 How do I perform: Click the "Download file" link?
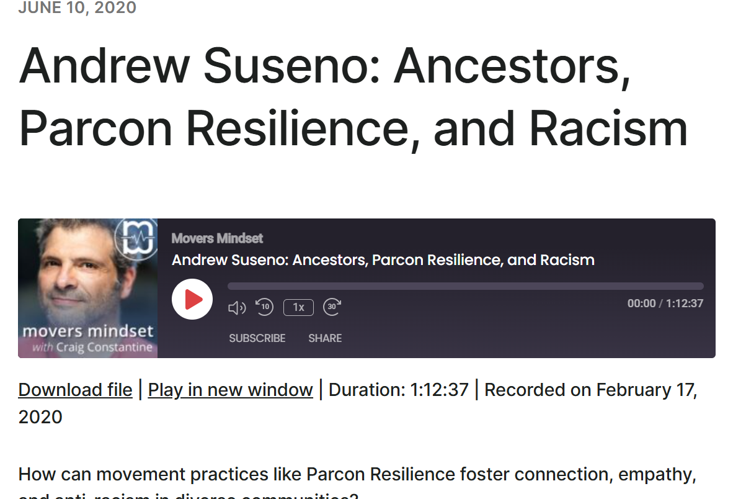click(x=75, y=390)
